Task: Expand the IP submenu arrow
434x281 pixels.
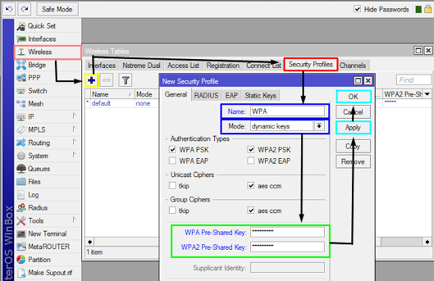Action: click(74, 116)
